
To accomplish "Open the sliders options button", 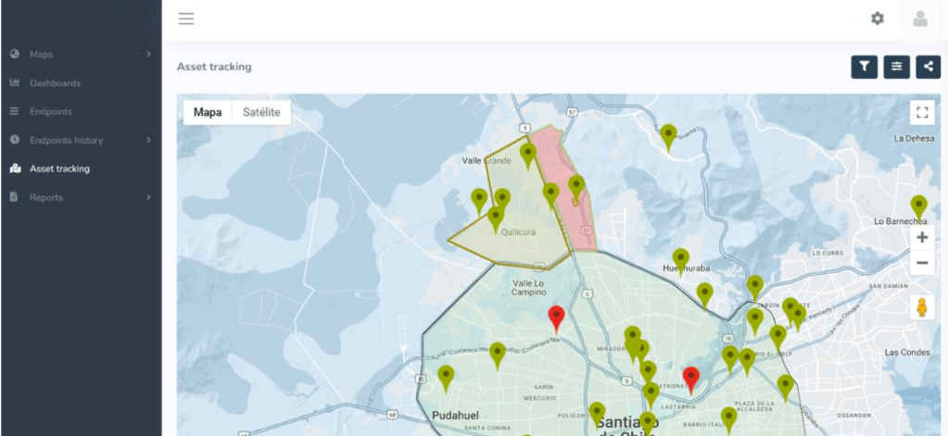I will point(896,67).
